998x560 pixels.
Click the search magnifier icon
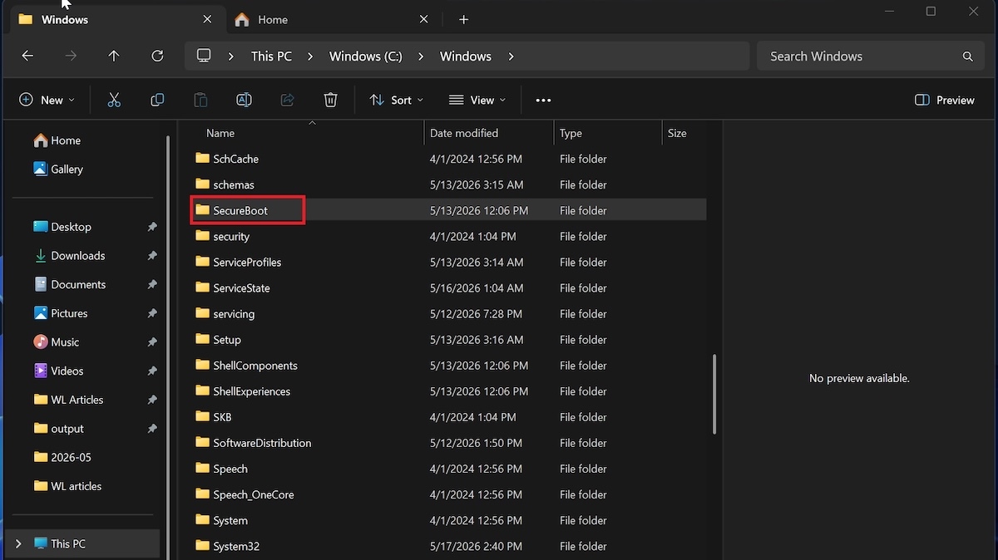(967, 56)
